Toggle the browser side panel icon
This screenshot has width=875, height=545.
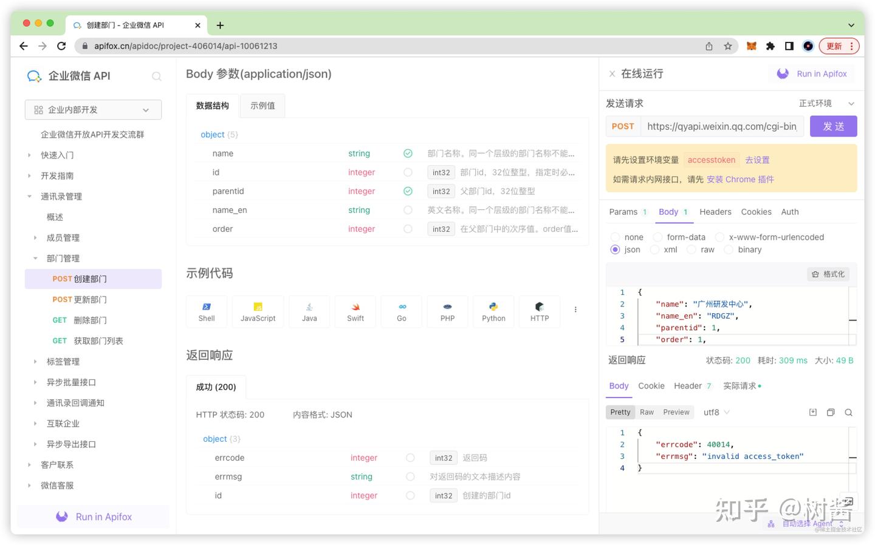(789, 46)
